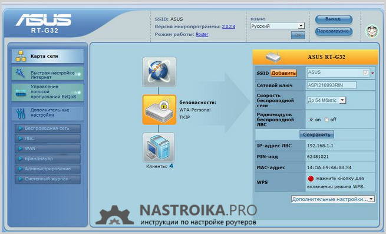Go to Брандмауэр settings

click(x=48, y=159)
